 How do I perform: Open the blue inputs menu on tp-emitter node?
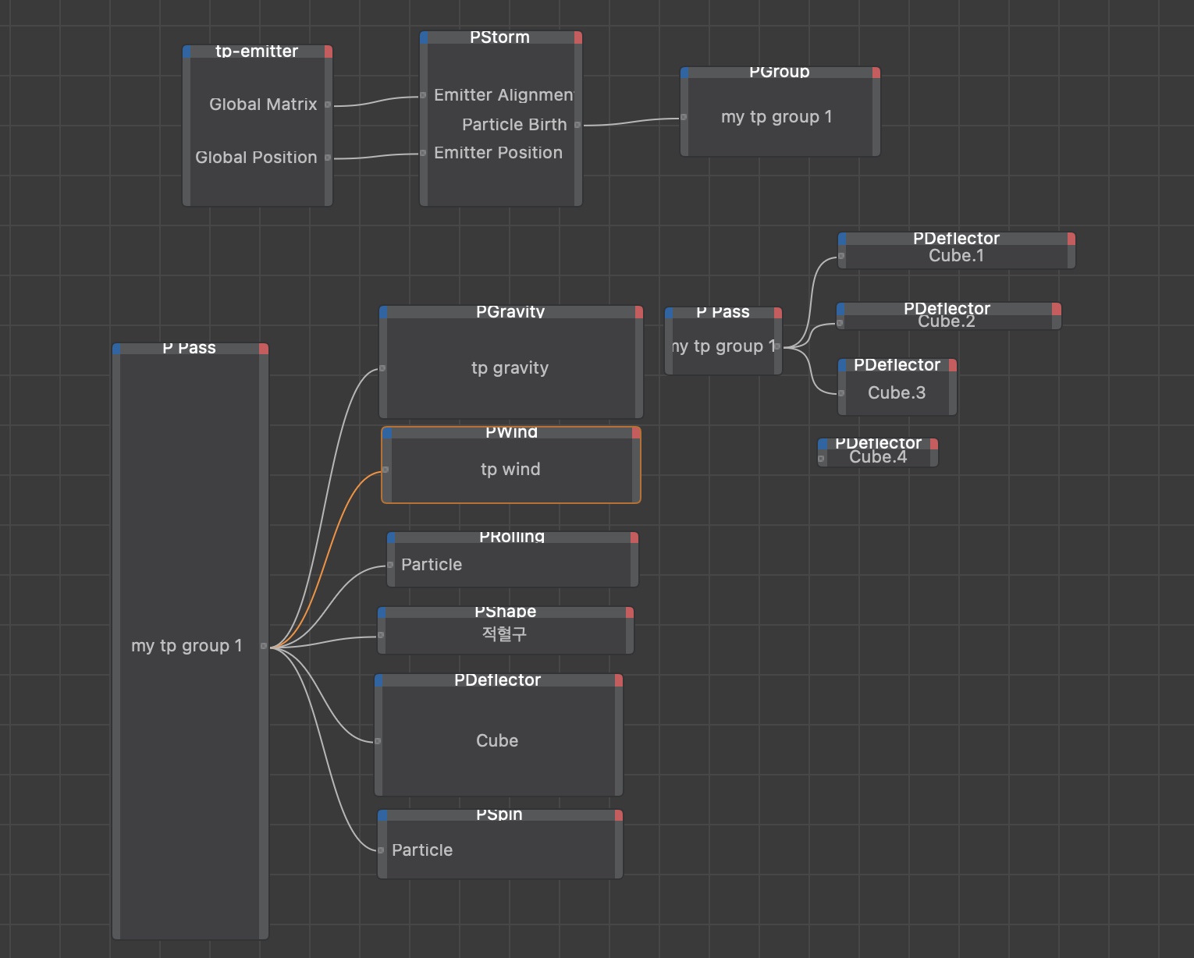click(187, 51)
